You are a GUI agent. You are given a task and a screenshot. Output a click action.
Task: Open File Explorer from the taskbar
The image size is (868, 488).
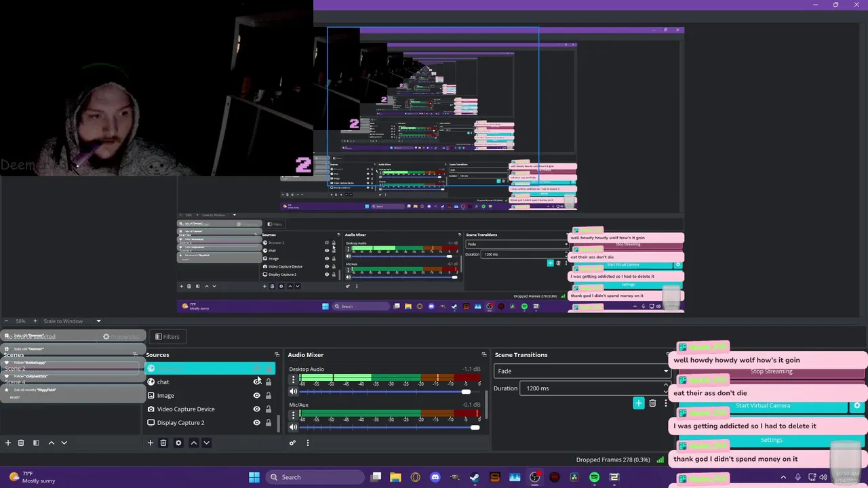click(395, 477)
